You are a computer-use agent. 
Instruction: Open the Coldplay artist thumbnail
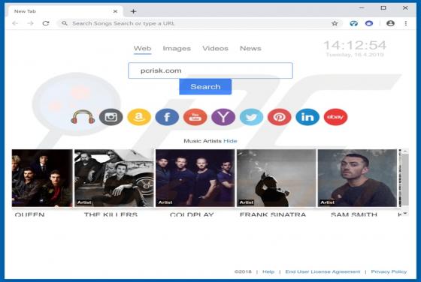pyautogui.click(x=195, y=178)
